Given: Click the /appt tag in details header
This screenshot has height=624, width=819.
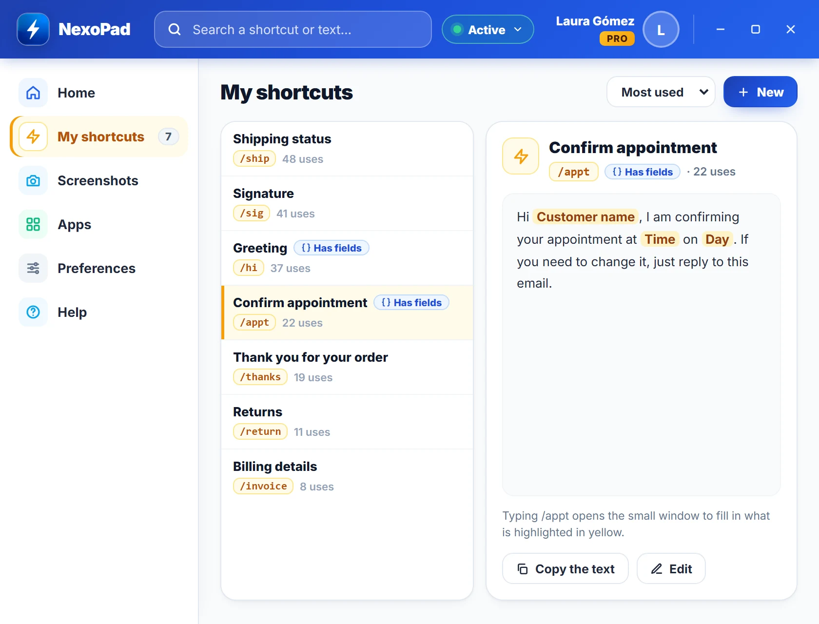Looking at the screenshot, I should [x=574, y=172].
